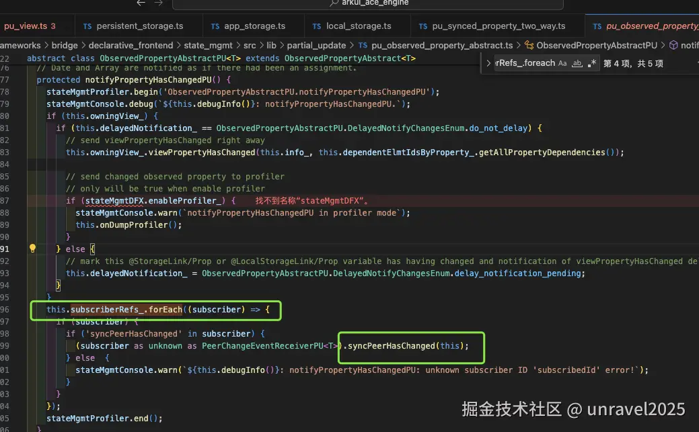Click the underlined stateMgmtDFX identifier on line 87
Image resolution: width=699 pixels, height=432 pixels.
114,201
